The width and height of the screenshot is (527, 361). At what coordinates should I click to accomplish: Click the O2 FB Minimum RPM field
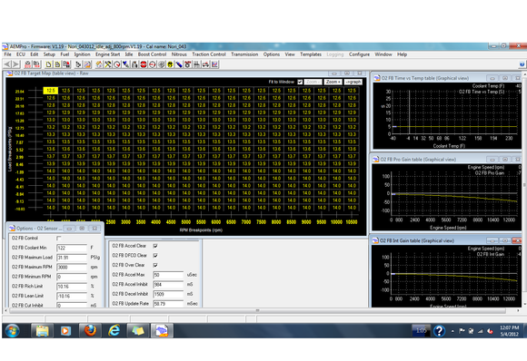[x=72, y=277]
